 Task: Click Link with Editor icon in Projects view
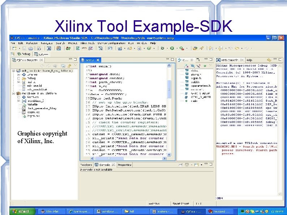[69, 66]
